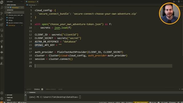Click Spell status bar item
The width and height of the screenshot is (183, 103).
pos(164,102)
